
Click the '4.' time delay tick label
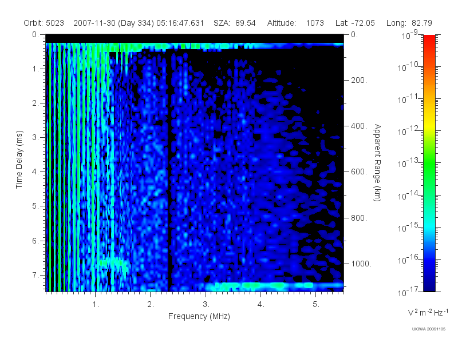(35, 172)
